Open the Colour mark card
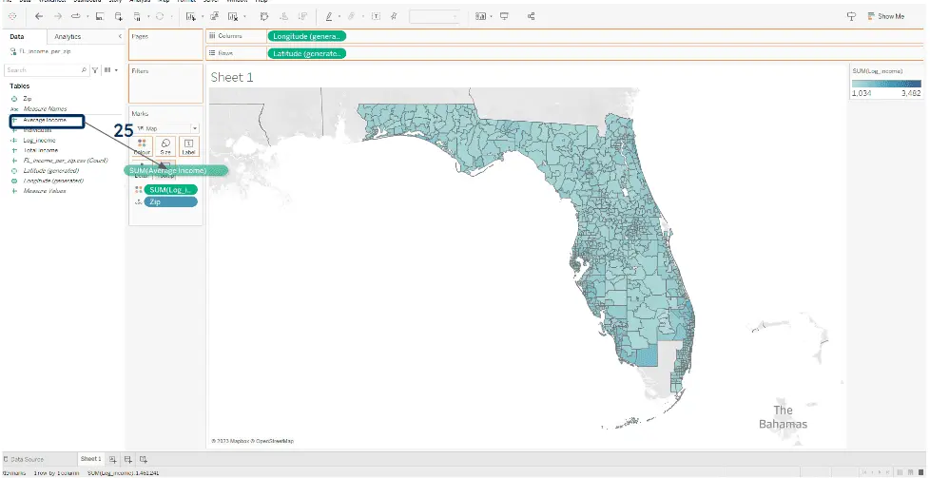 click(143, 145)
